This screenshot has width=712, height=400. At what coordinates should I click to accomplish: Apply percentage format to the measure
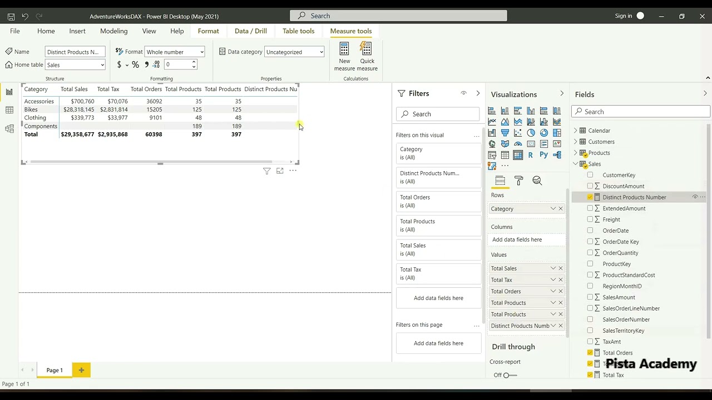pyautogui.click(x=135, y=65)
